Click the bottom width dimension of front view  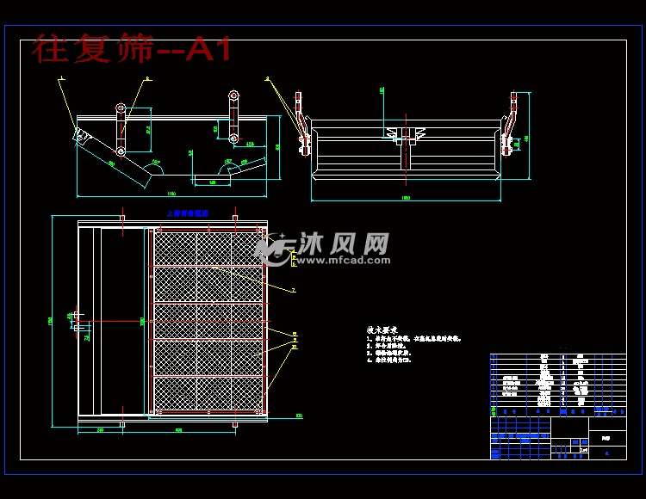pos(406,198)
